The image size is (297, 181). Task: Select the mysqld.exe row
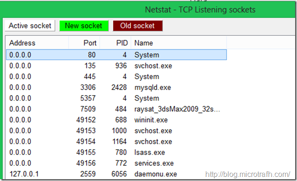(x=116, y=87)
